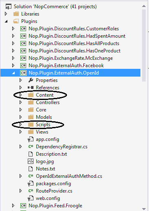The width and height of the screenshot is (149, 211).
Task: Click the app.config file icon
Action: pyautogui.click(x=31, y=139)
